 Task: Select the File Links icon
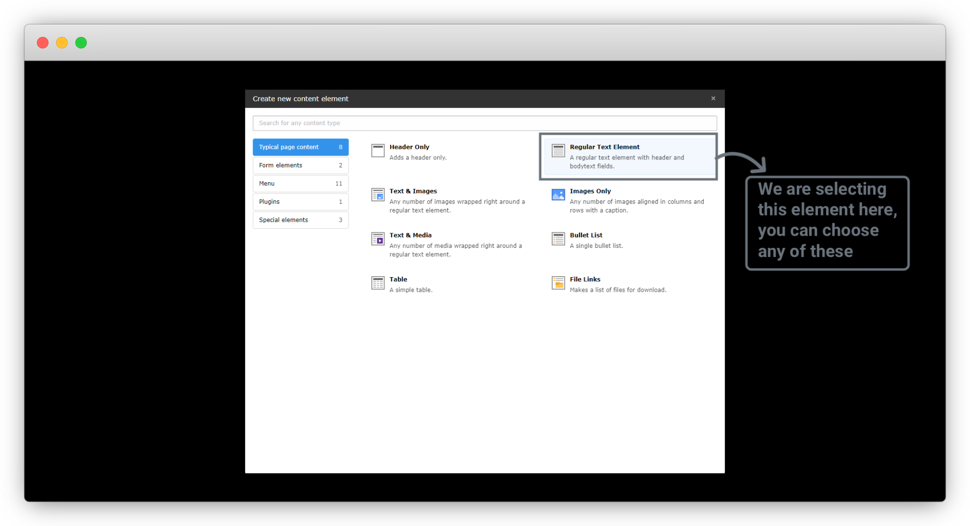pos(558,283)
